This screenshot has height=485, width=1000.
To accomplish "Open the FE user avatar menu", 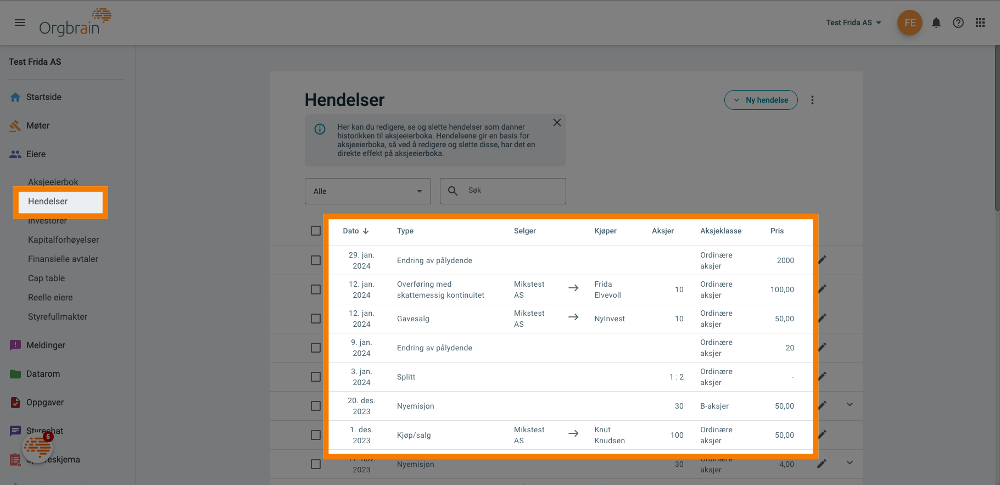I will click(x=910, y=23).
